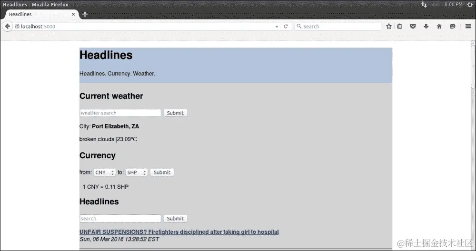The height and width of the screenshot is (251, 476).
Task: Close the Headlines tab
Action: (73, 14)
